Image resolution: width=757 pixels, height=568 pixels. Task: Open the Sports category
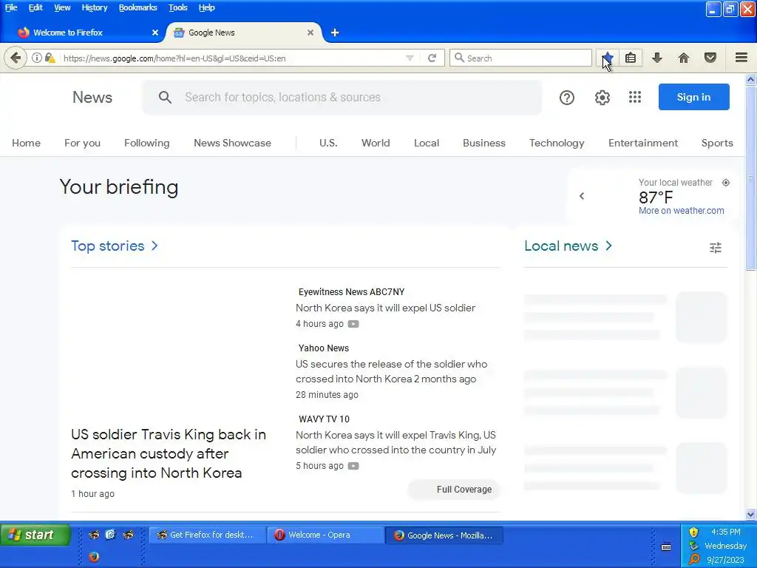coord(717,143)
